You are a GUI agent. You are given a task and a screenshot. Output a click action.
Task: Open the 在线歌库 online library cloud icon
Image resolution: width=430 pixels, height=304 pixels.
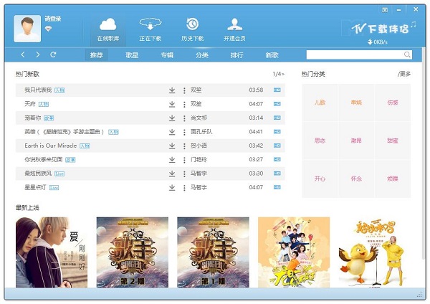point(109,26)
